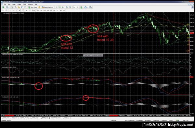Zoom out on the chart
The width and height of the screenshot is (195, 128).
click(70, 7)
